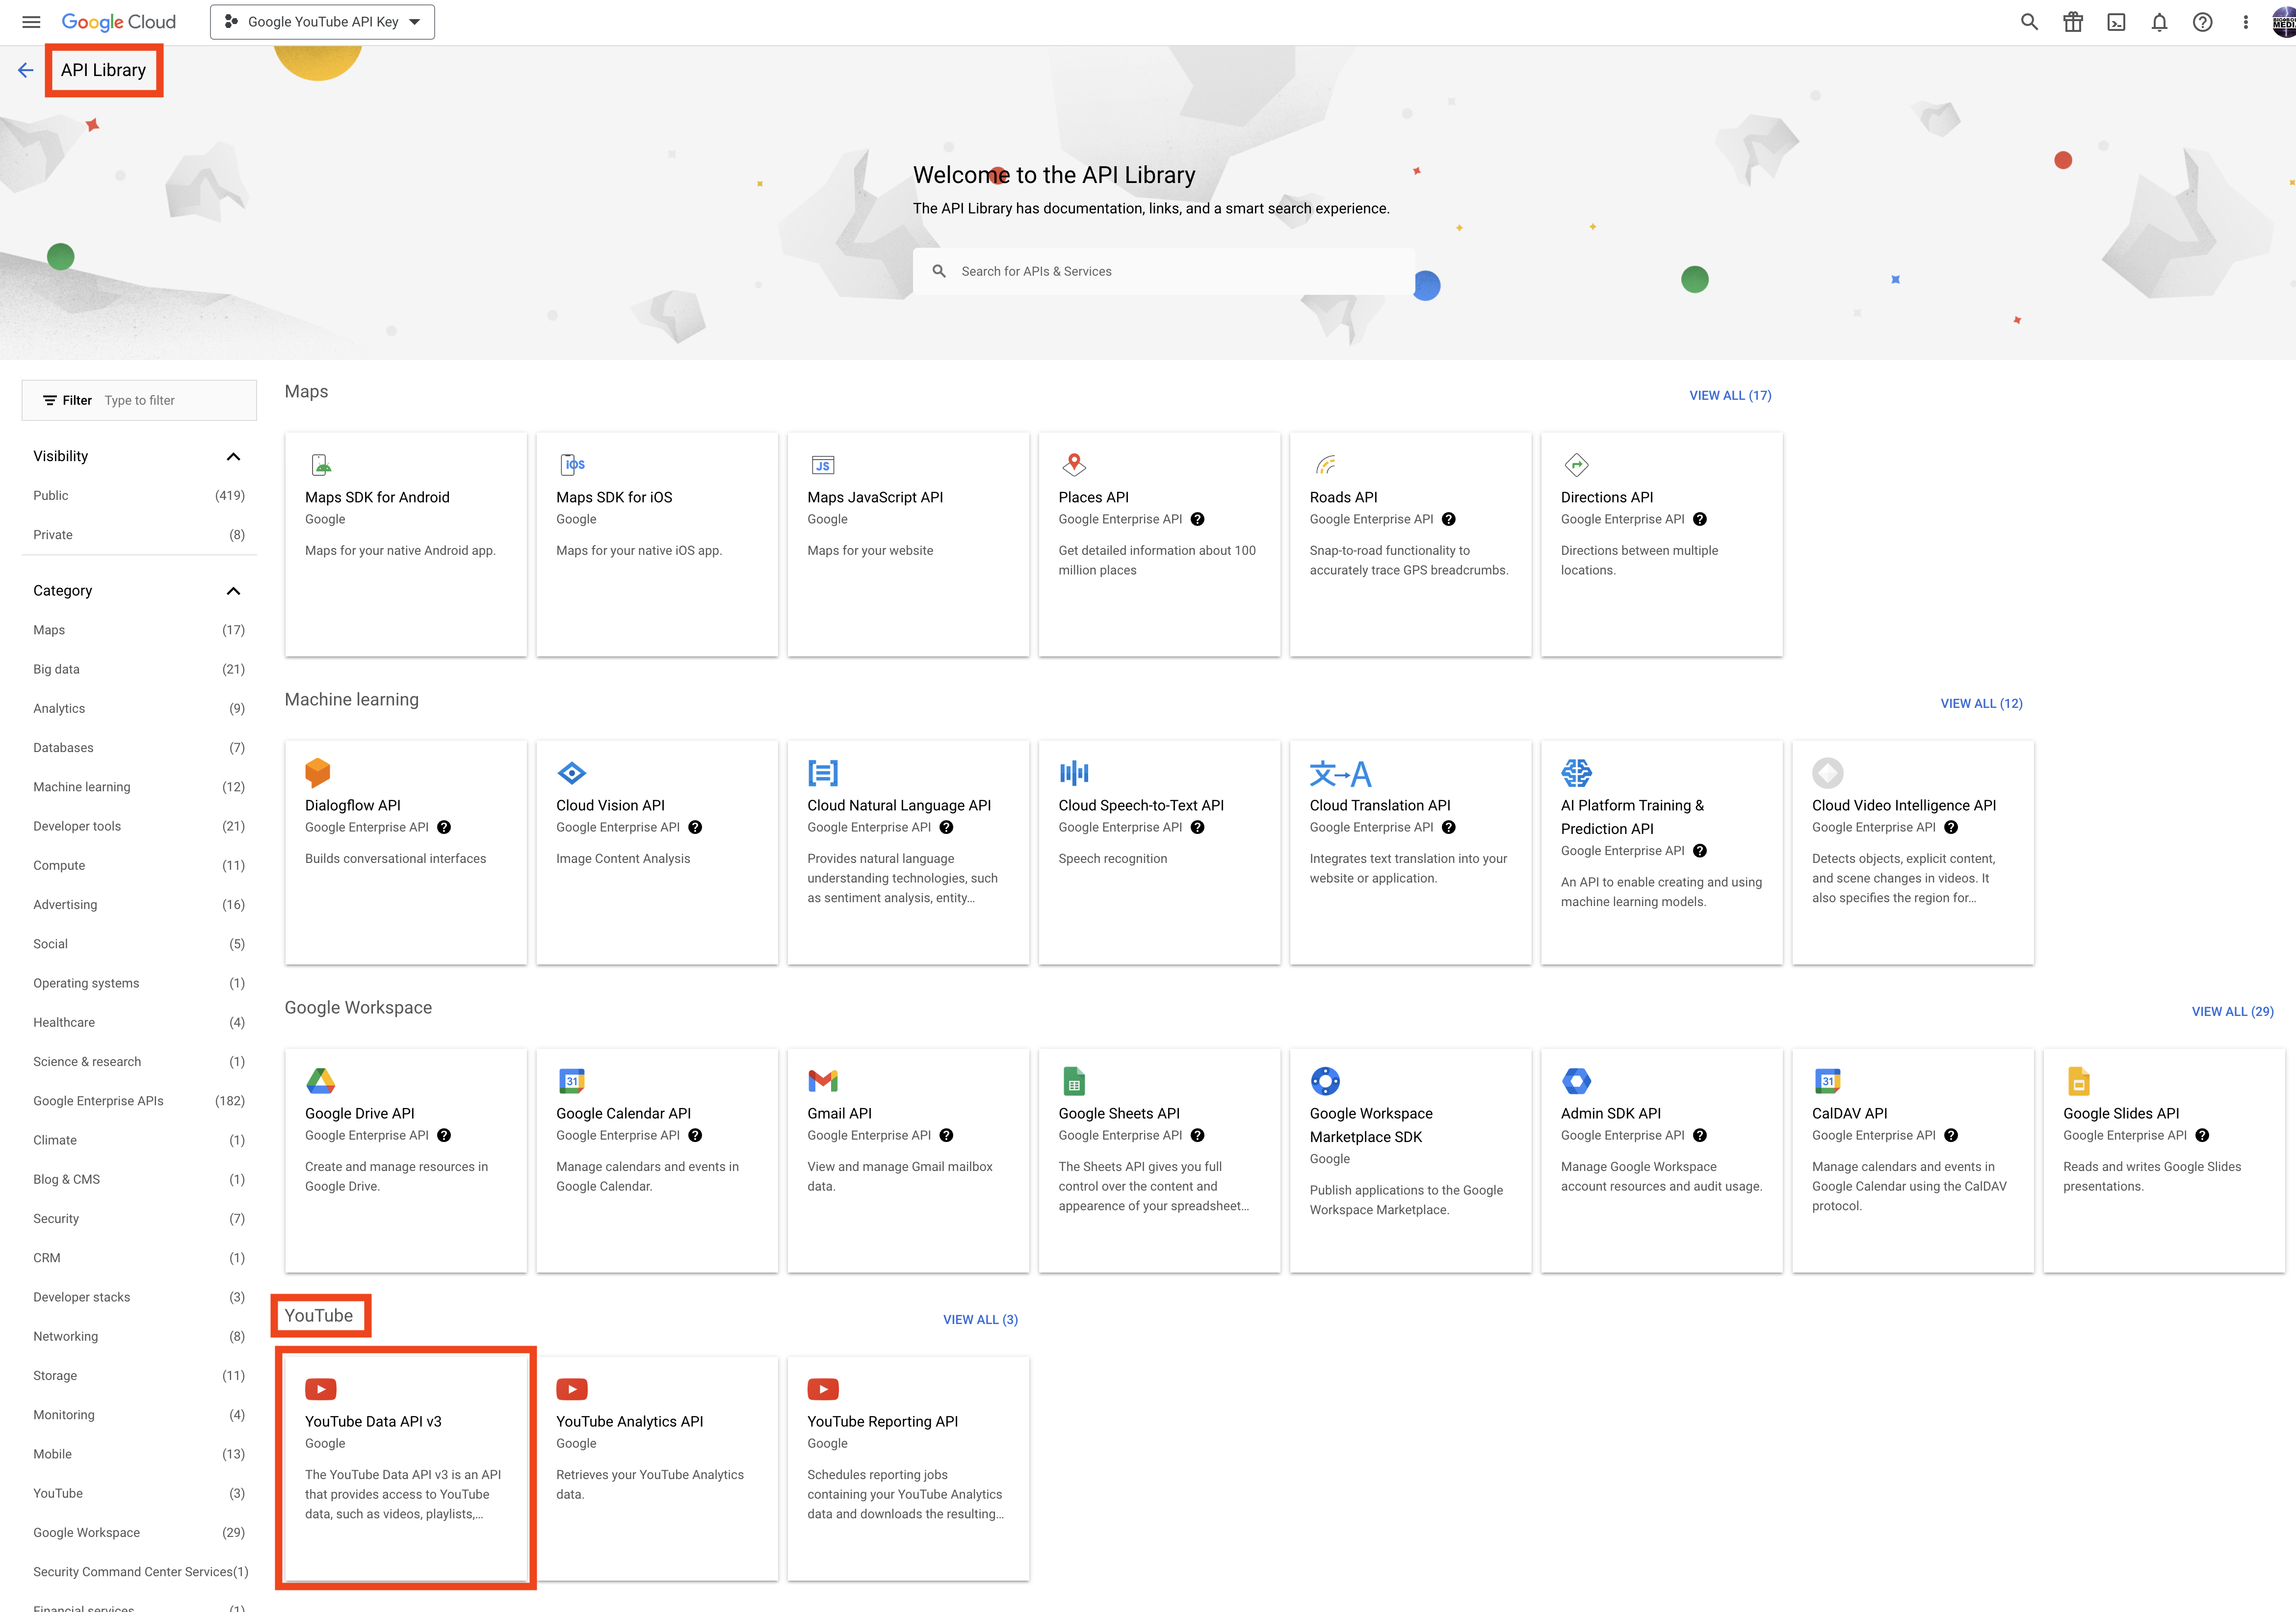Click the Google Drive API icon
Screen dimensions: 2296x1612
coord(320,1080)
